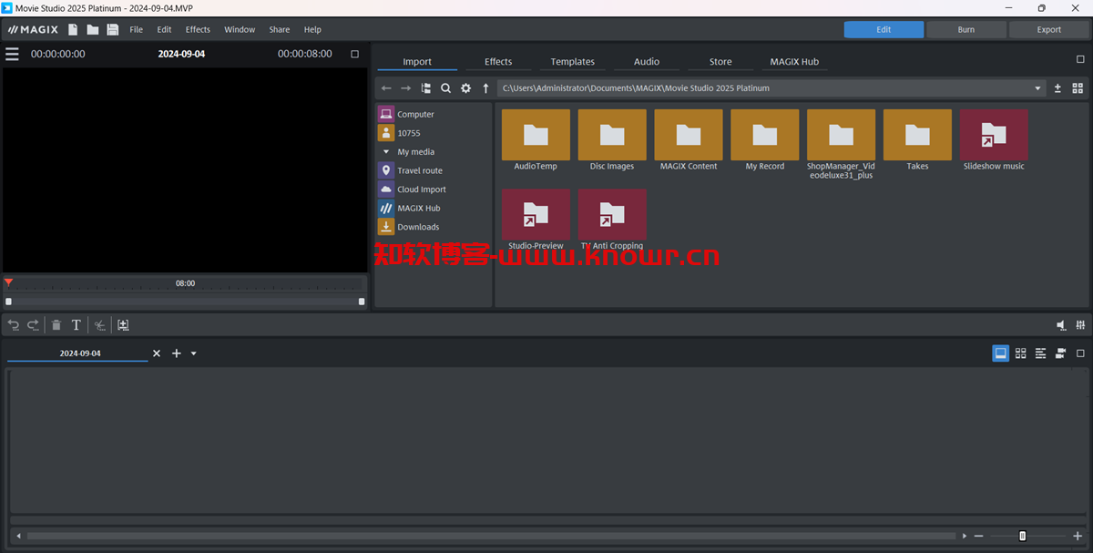This screenshot has width=1093, height=553.
Task: Switch to the Import tab
Action: click(417, 61)
